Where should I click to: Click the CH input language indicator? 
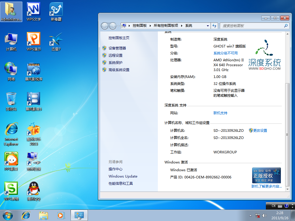pyautogui.click(x=274, y=206)
